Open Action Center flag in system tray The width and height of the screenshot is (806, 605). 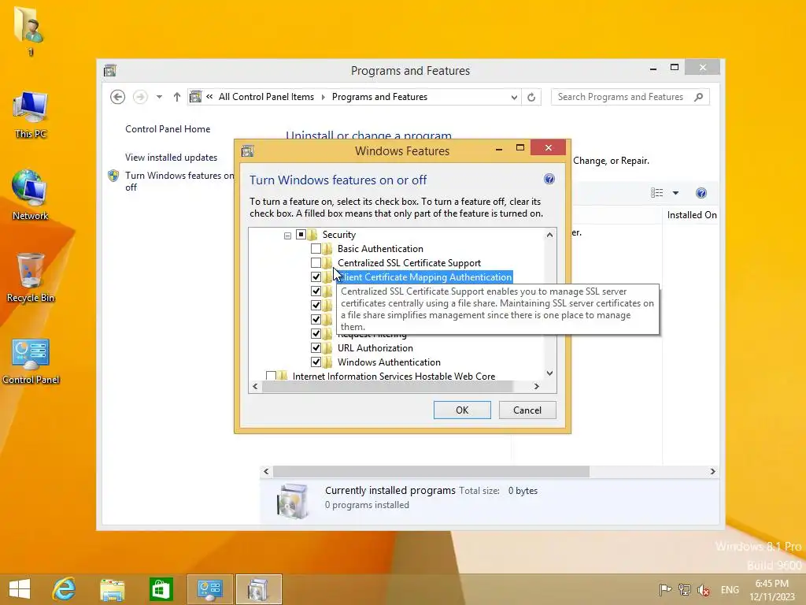(665, 589)
